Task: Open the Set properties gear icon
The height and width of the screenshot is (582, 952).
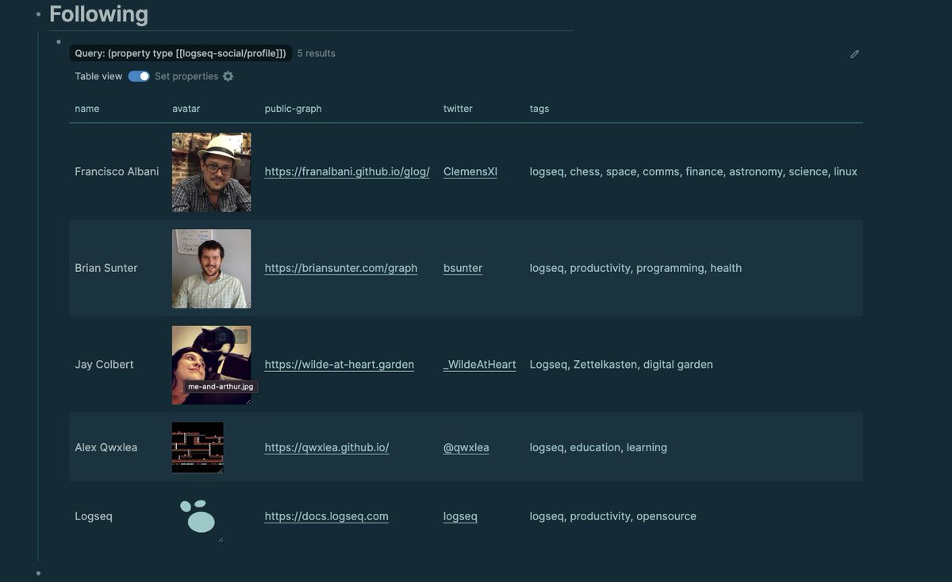Action: pyautogui.click(x=228, y=76)
